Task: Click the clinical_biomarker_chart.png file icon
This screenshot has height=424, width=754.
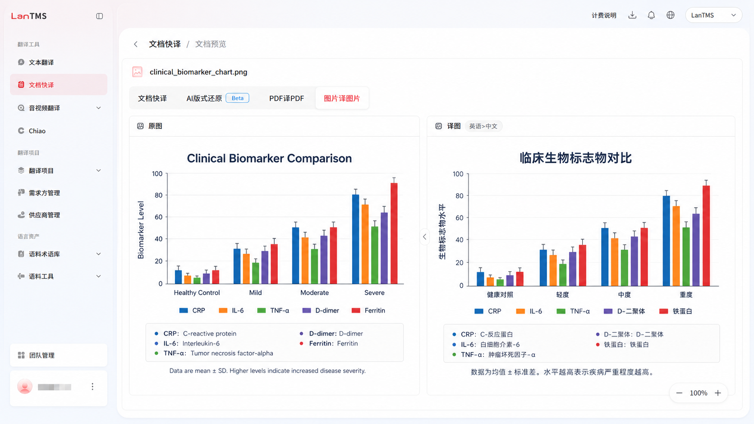Action: (138, 72)
